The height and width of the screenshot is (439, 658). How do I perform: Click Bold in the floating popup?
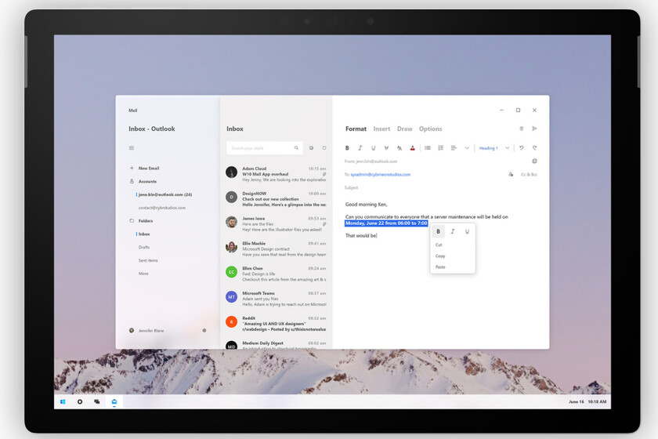[438, 231]
